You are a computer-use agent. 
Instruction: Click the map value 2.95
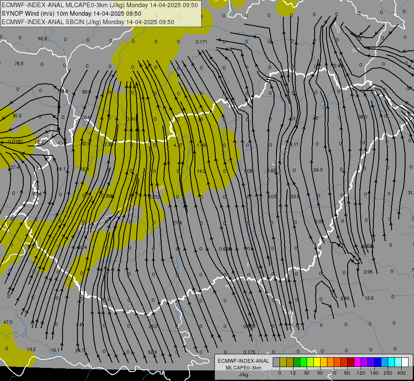pyautogui.click(x=368, y=272)
